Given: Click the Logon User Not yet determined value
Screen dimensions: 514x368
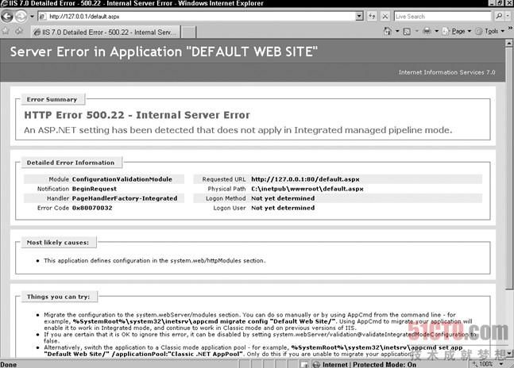Looking at the screenshot, I should click(283, 208).
